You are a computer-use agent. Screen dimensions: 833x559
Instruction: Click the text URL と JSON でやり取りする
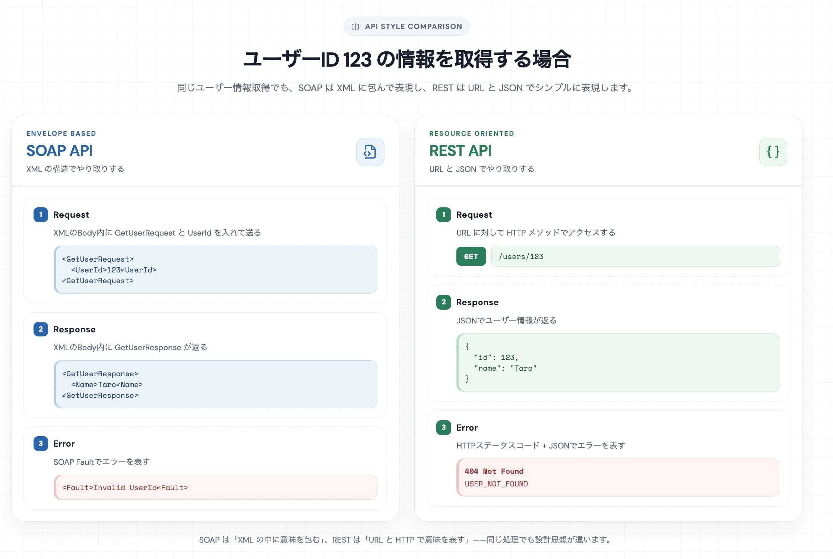(x=482, y=169)
